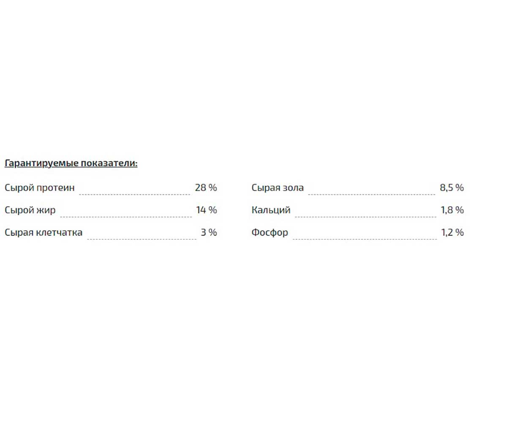Click the 1,2 % phosphorus value
Viewport: 507px width, 422px height.
[452, 233]
